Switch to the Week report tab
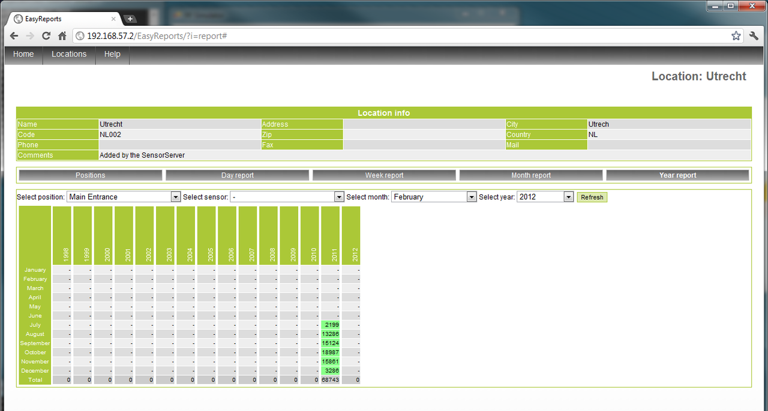 [x=383, y=175]
